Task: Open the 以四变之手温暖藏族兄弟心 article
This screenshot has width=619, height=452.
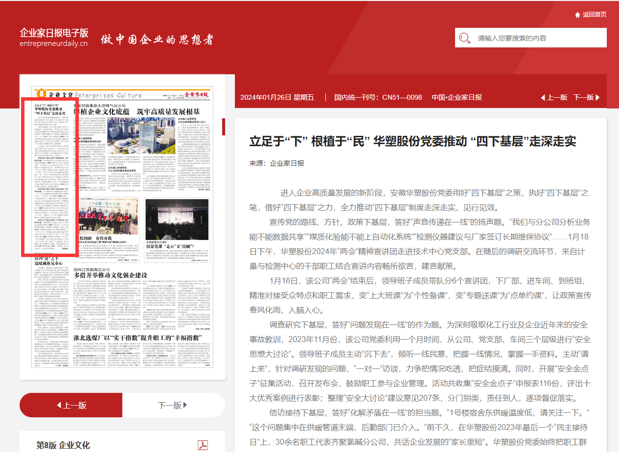Action: (49, 261)
